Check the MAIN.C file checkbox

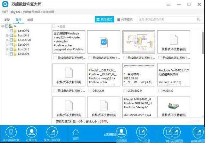[160, 91]
